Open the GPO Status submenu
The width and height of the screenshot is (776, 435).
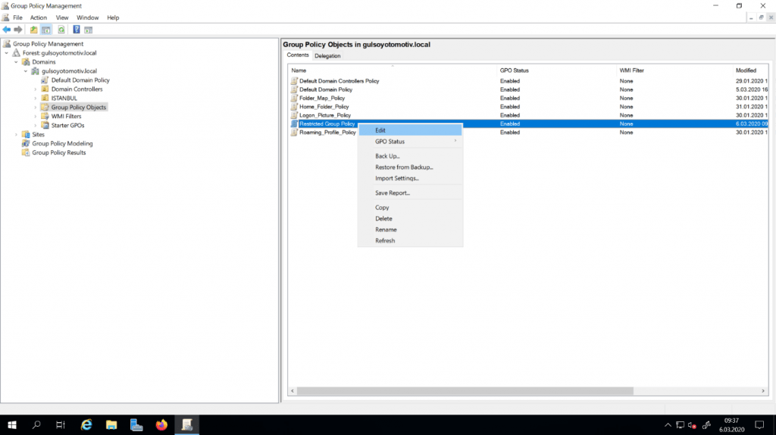click(390, 142)
